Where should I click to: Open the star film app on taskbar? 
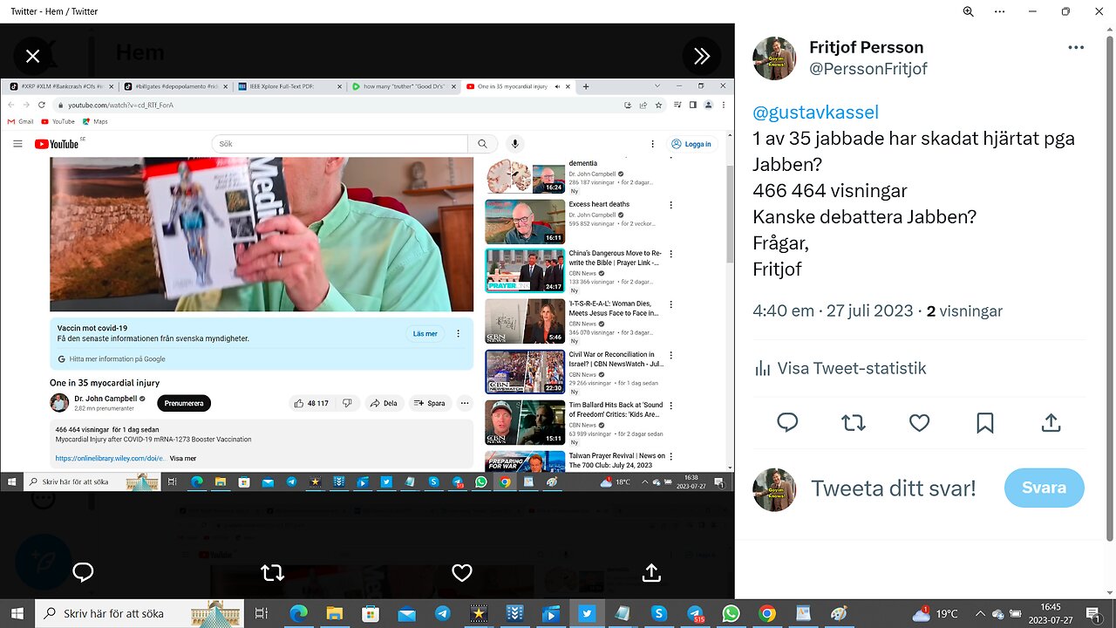[479, 613]
